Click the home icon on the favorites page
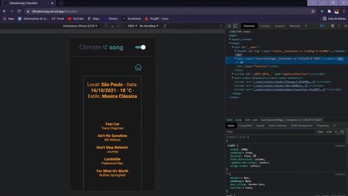The image size is (348, 196). tap(138, 67)
